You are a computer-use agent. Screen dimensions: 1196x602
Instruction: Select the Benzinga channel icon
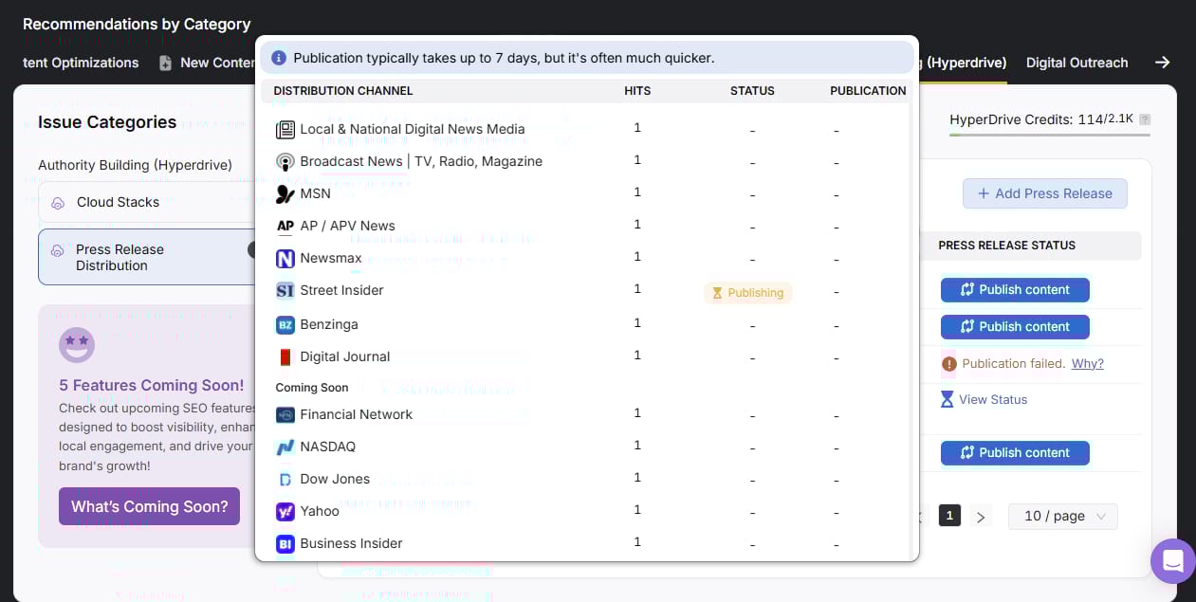285,324
